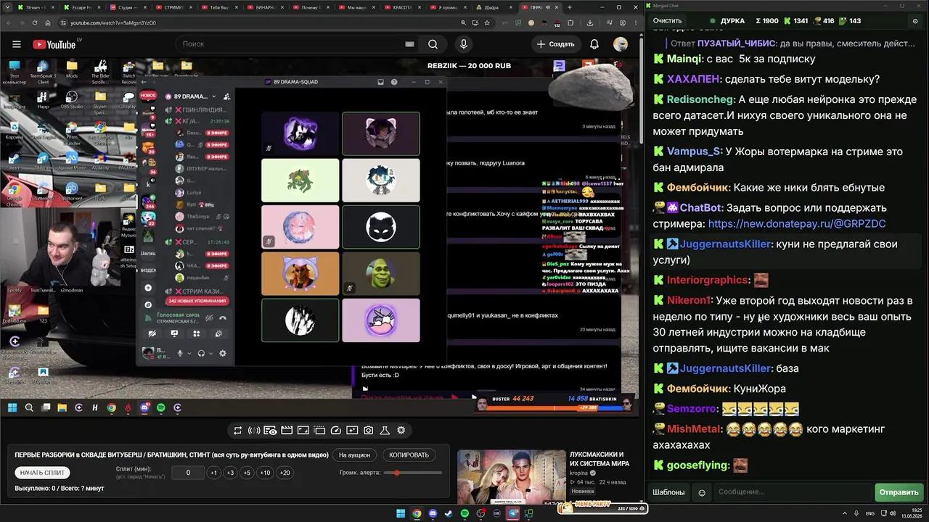Viewport: 929px width, 522px height.
Task: Switch to the 'Escape Fr...' browser tab
Action: (82, 7)
